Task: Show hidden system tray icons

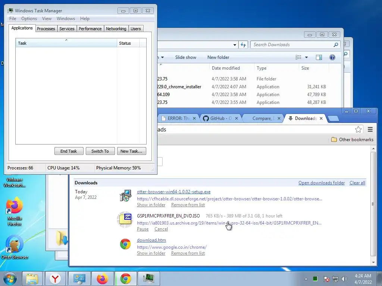Action: click(x=306, y=279)
